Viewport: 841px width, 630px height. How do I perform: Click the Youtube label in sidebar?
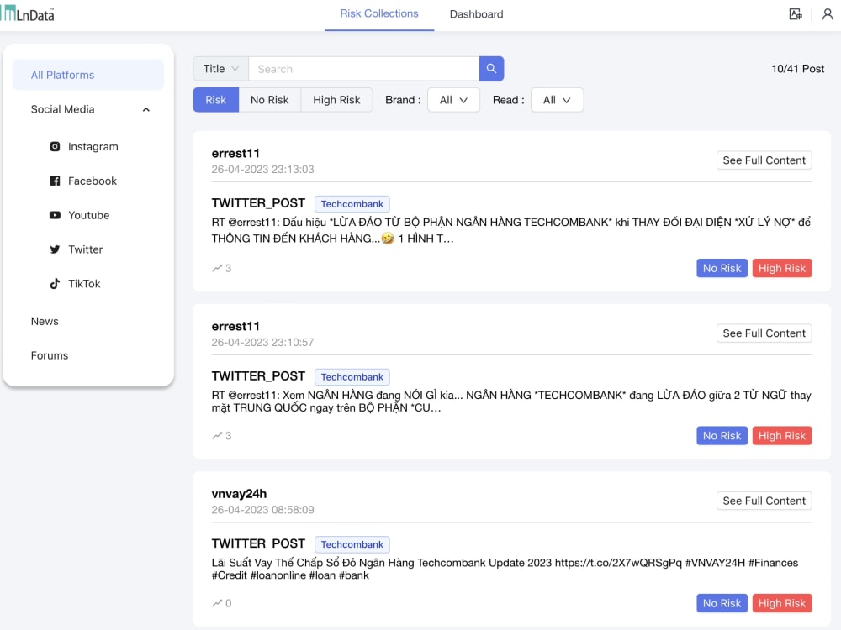pyautogui.click(x=88, y=215)
